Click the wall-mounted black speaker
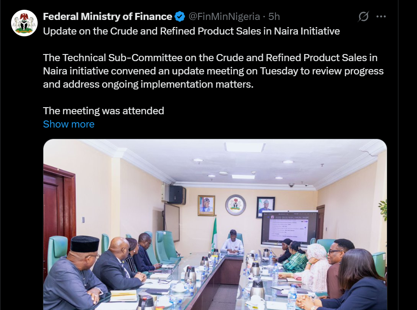Screen dimensions: 417x310 (x=176, y=194)
